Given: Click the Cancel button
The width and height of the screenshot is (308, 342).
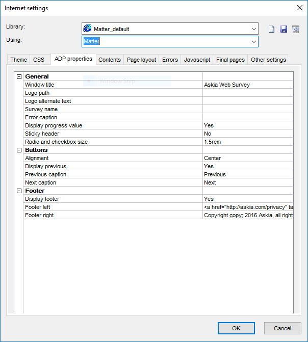Looking at the screenshot, I should point(283,328).
